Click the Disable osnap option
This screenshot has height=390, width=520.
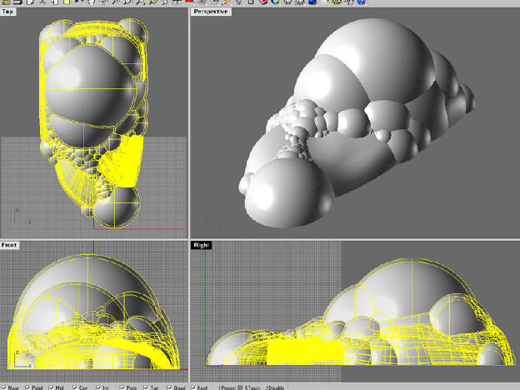point(276,387)
